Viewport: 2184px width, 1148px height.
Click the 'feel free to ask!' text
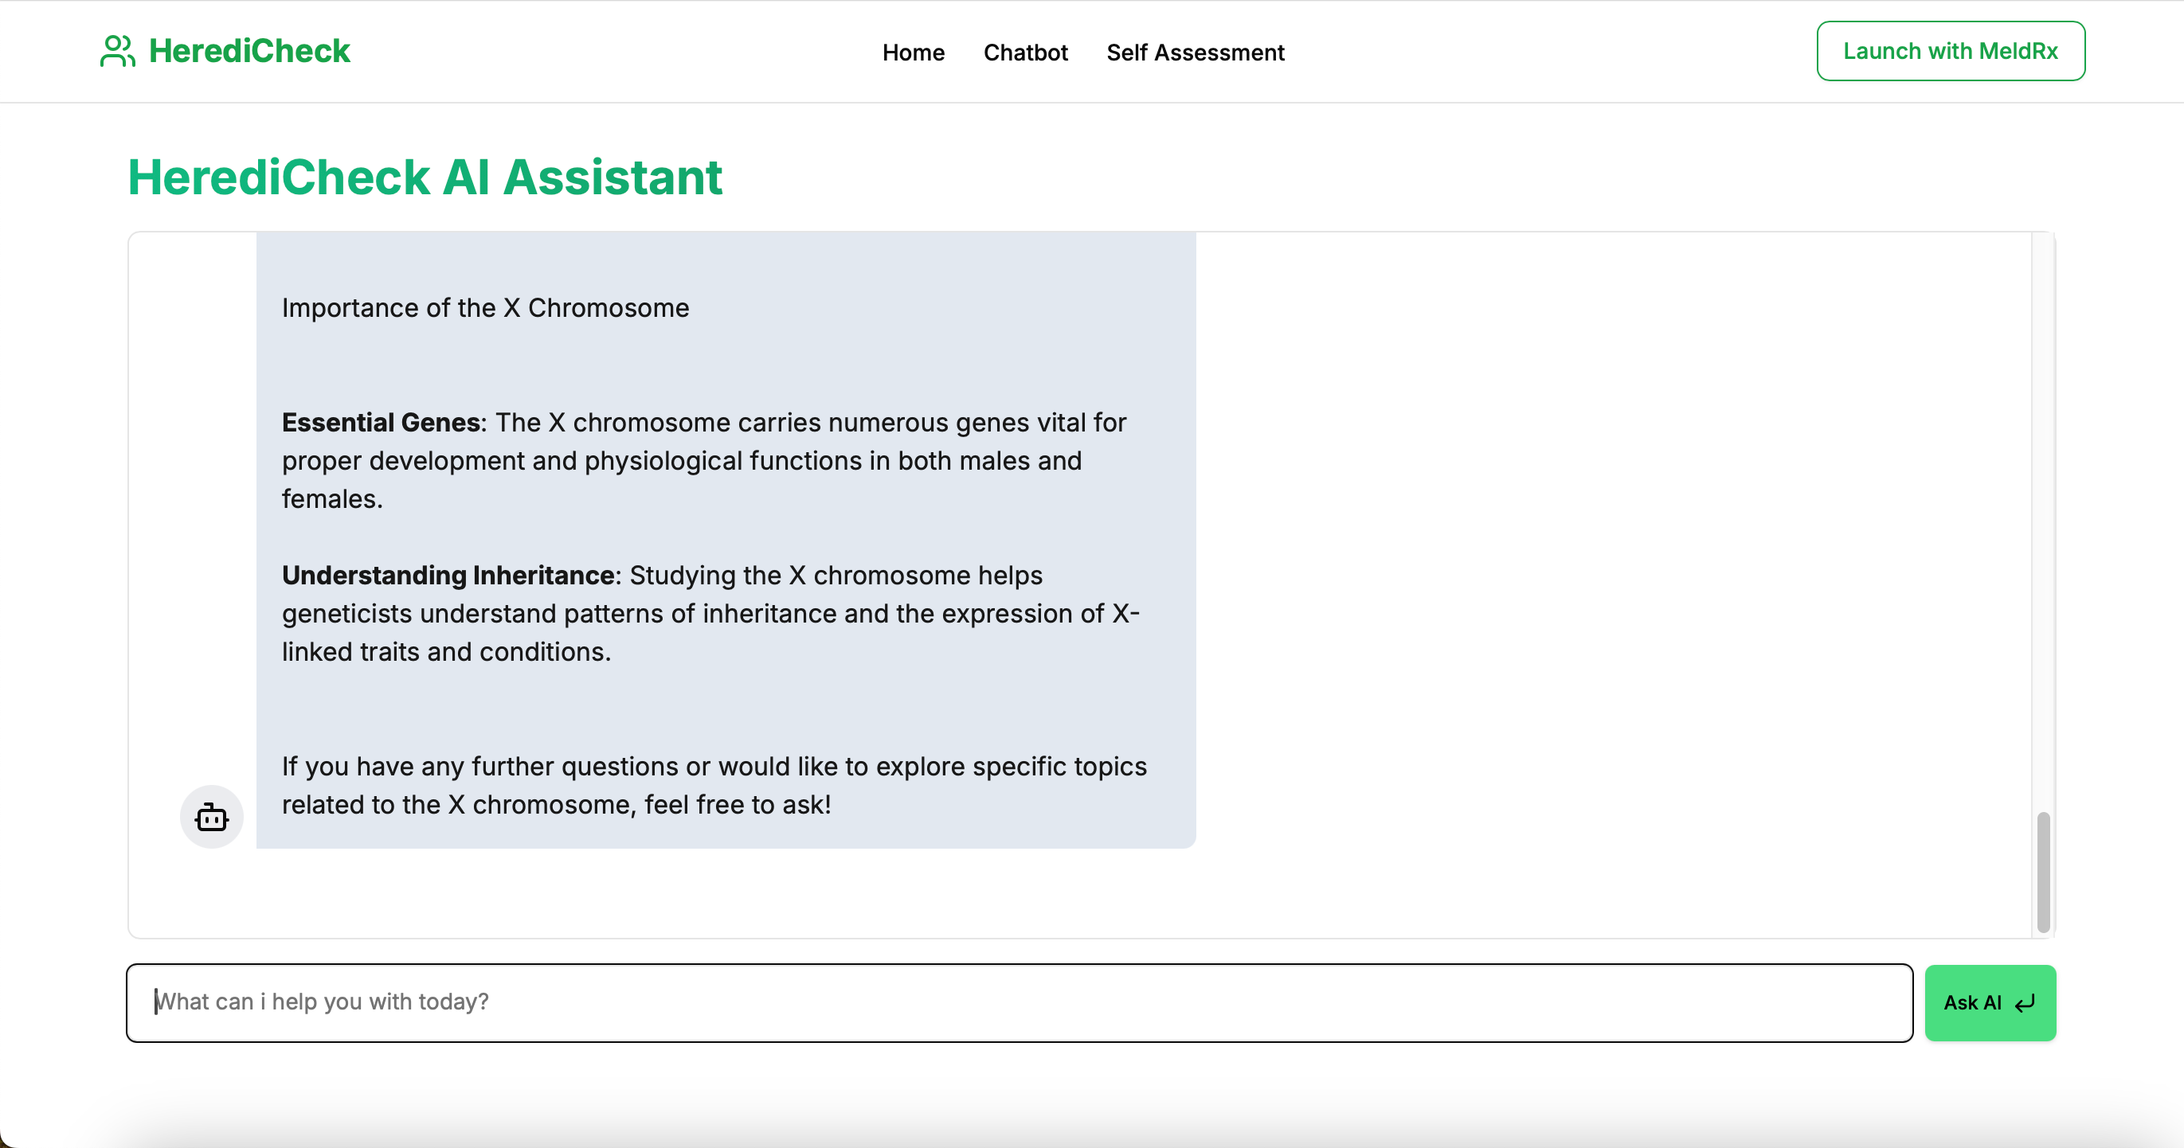tap(738, 804)
